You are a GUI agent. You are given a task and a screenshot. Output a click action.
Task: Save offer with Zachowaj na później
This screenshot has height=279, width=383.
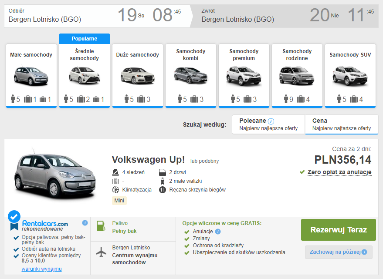(339, 252)
